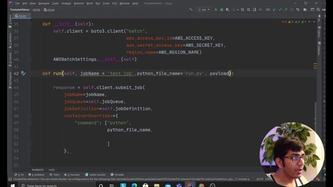Click the Profiler toolbar icon
Image resolution: width=333 pixels, height=187 pixels.
click(234, 10)
